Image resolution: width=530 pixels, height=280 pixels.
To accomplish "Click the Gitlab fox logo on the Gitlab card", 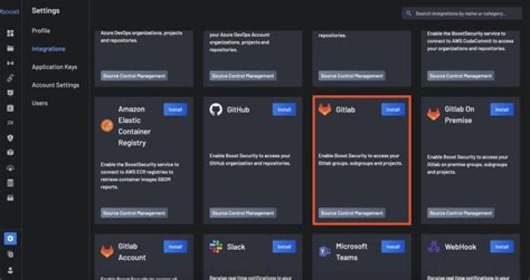I will [x=325, y=110].
